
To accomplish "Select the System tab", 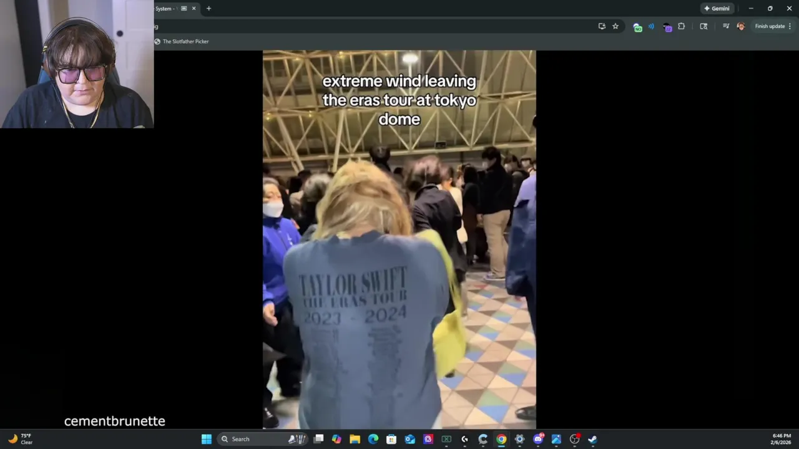I will (176, 9).
